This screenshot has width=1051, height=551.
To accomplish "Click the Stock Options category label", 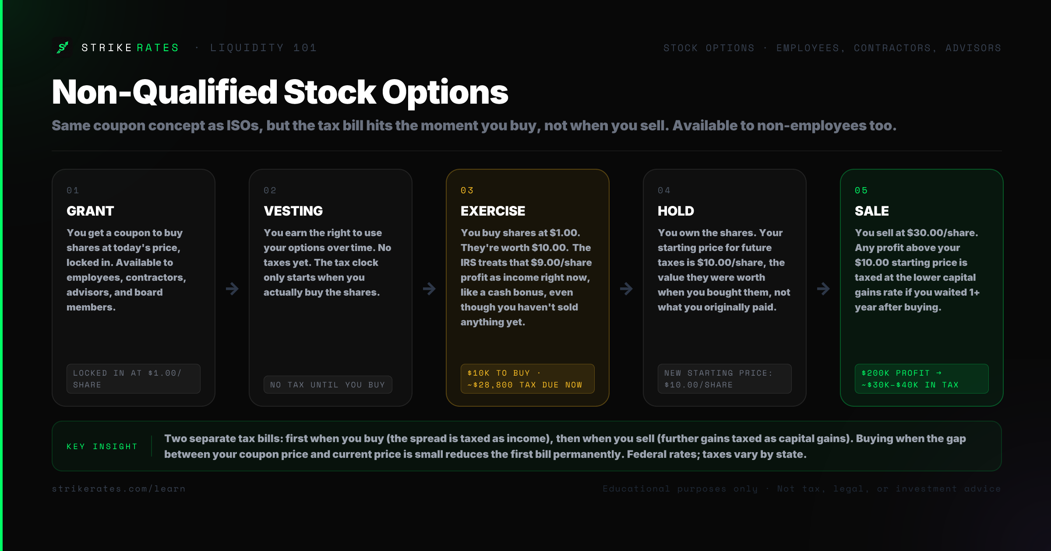I will tap(709, 48).
